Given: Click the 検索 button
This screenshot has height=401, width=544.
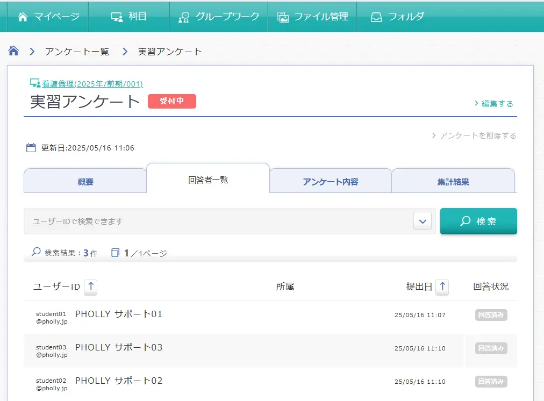Looking at the screenshot, I should [x=478, y=221].
